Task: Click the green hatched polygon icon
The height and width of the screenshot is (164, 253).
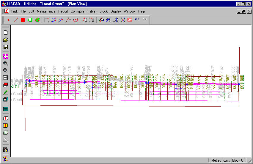Action: tap(6, 133)
